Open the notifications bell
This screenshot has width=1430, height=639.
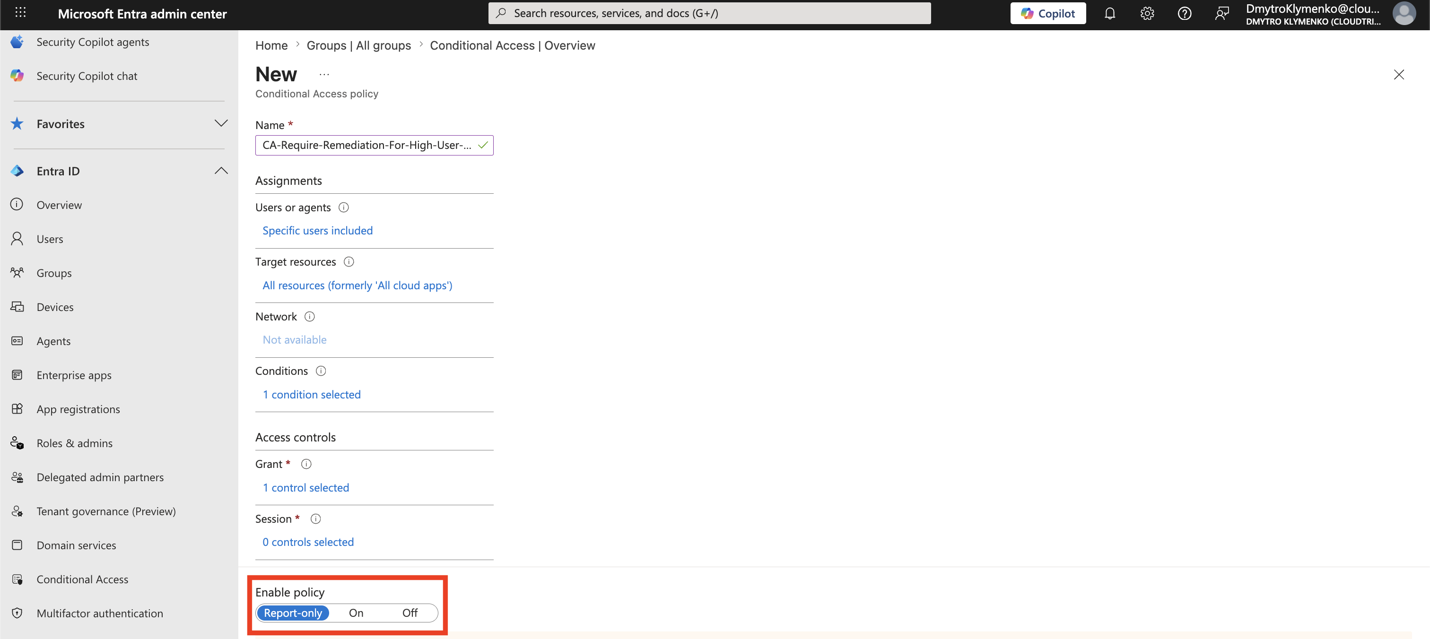click(x=1109, y=13)
